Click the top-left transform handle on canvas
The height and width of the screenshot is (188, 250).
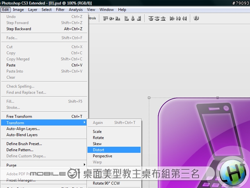pyautogui.click(x=149, y=98)
